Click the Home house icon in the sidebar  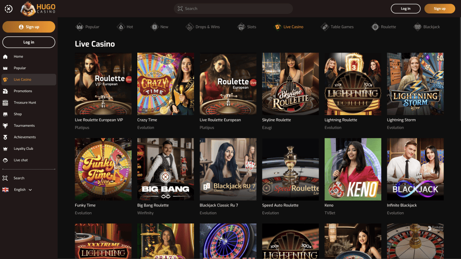(x=5, y=57)
